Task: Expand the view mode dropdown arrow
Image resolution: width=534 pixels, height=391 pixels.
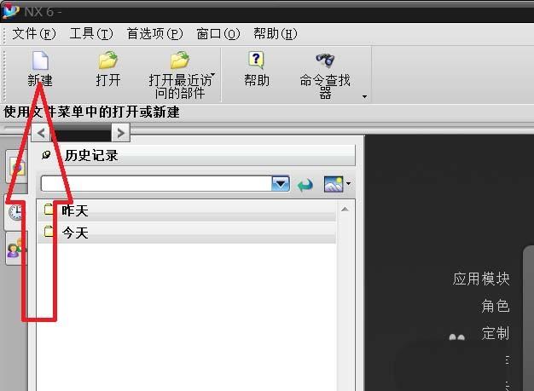Action: 348,184
